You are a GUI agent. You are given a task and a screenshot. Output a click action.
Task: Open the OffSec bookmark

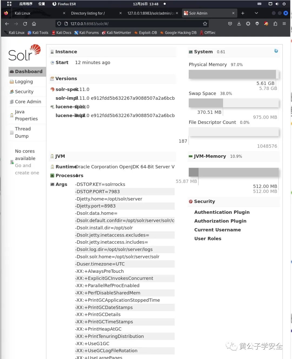coord(208,33)
